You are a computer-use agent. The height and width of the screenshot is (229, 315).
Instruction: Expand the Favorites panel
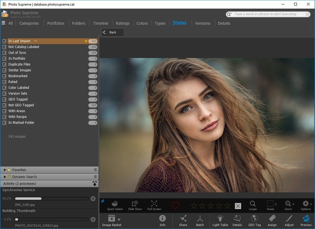click(x=5, y=170)
